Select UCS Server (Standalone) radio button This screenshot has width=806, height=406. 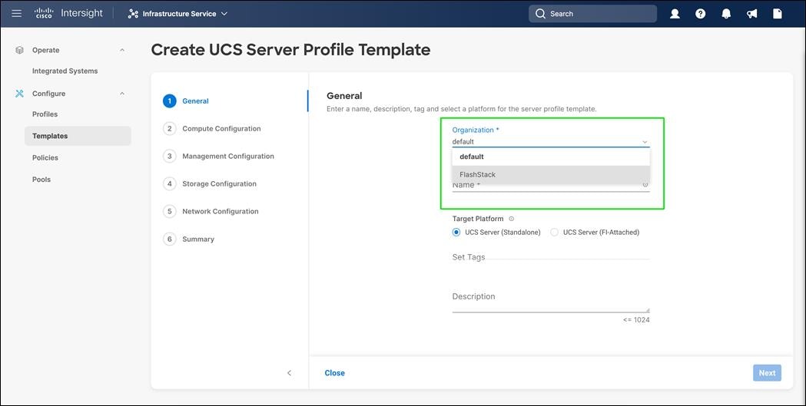456,232
